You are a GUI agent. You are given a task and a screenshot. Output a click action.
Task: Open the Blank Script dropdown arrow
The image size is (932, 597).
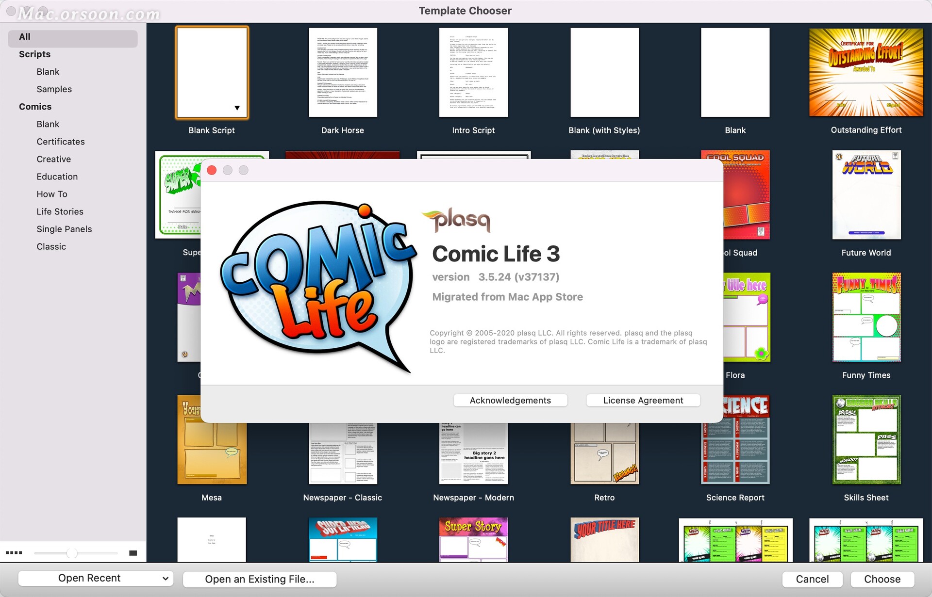pyautogui.click(x=237, y=108)
